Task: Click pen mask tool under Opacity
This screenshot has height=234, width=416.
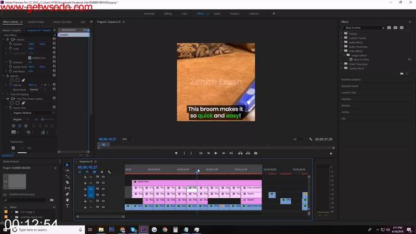Action: point(23,80)
